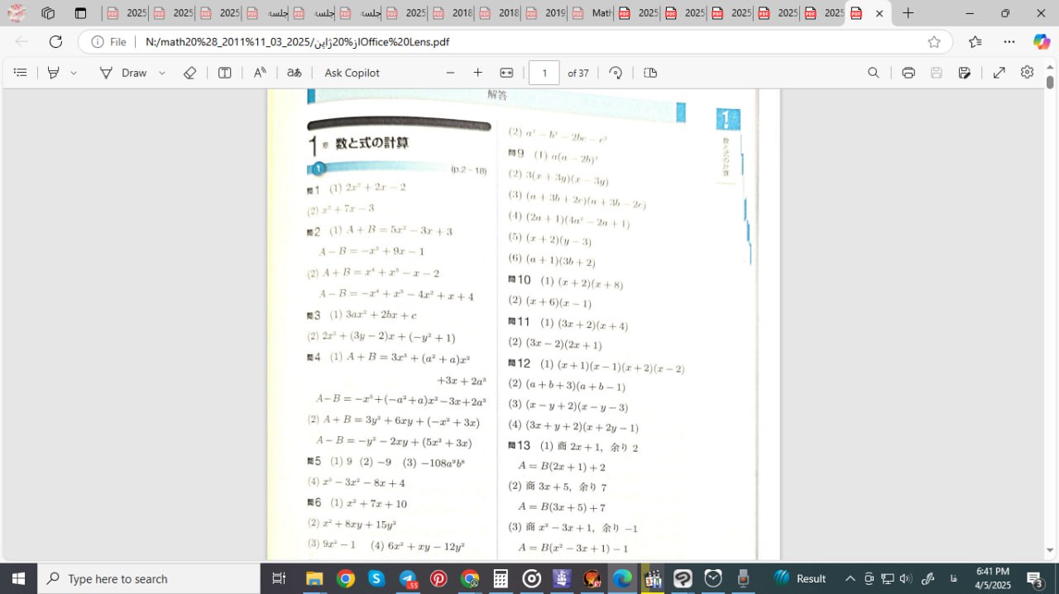Screen dimensions: 1059x594
Task: Click the address bar URL
Action: pos(298,41)
